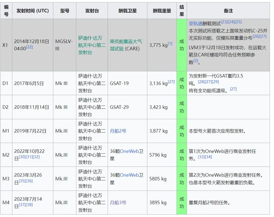Open citation [28] in D1 notes
The image size is (274, 217).
201,82
